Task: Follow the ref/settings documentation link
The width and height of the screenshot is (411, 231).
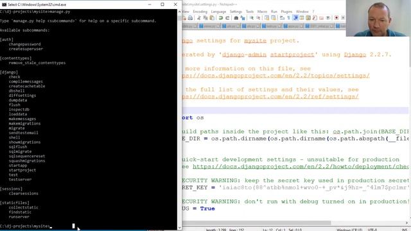Action: point(270,97)
